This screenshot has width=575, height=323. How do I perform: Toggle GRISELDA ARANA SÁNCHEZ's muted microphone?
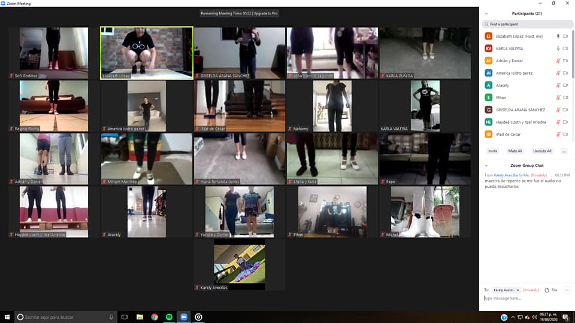click(558, 110)
